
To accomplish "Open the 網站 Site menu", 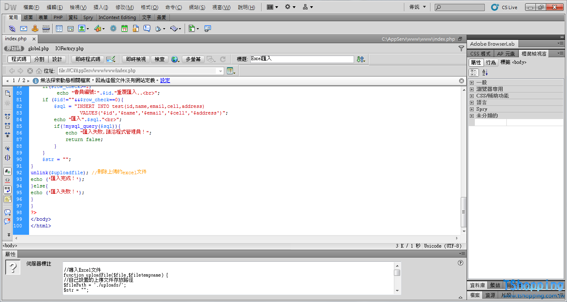I will (197, 7).
